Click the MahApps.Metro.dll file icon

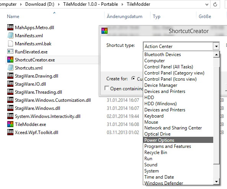click(10, 27)
